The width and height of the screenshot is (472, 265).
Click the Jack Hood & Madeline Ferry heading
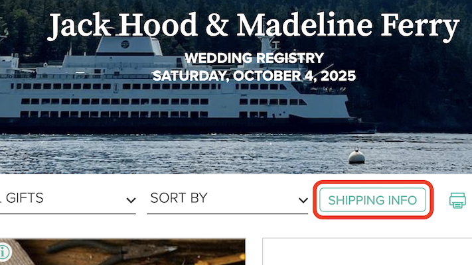tap(254, 26)
